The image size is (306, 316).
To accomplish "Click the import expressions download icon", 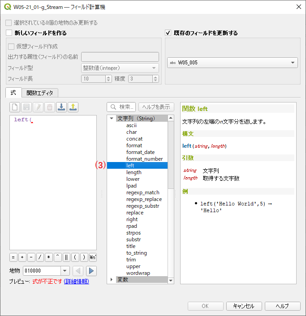I will pyautogui.click(x=61, y=107).
